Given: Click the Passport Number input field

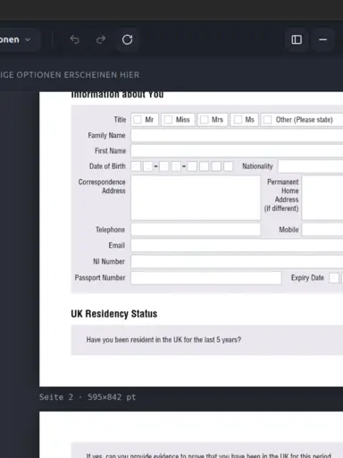Looking at the screenshot, I should coord(206,277).
